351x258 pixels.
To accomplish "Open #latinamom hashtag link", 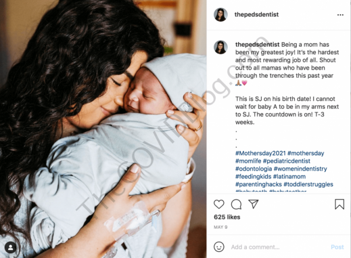I will point(290,177).
